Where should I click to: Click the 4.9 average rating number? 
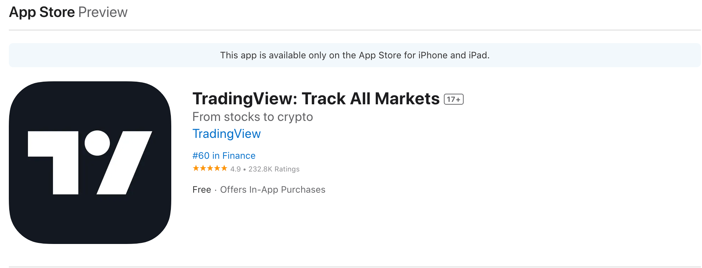pyautogui.click(x=235, y=169)
